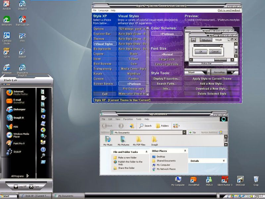Open the Transparency section in Style XP
Viewport: 265px width, 199px height.
(105, 69)
